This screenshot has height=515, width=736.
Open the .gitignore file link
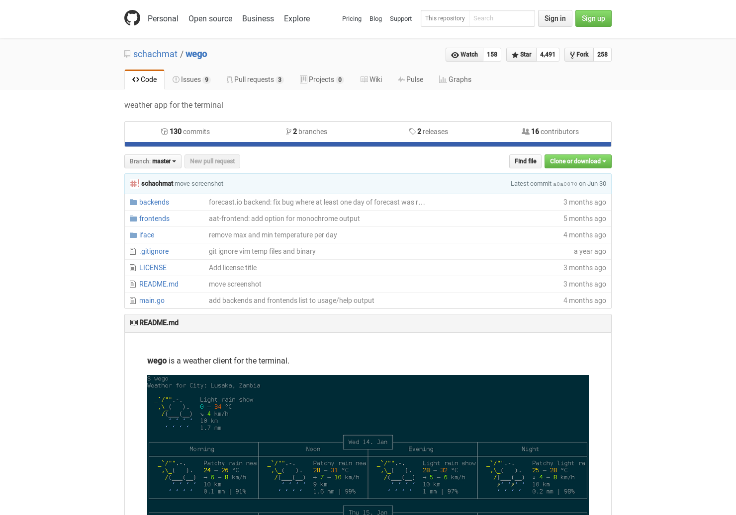pos(154,251)
